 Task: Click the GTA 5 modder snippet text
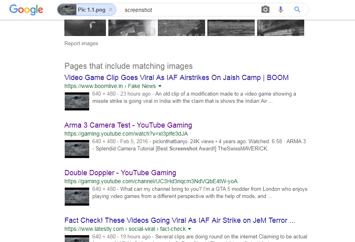tap(200, 193)
